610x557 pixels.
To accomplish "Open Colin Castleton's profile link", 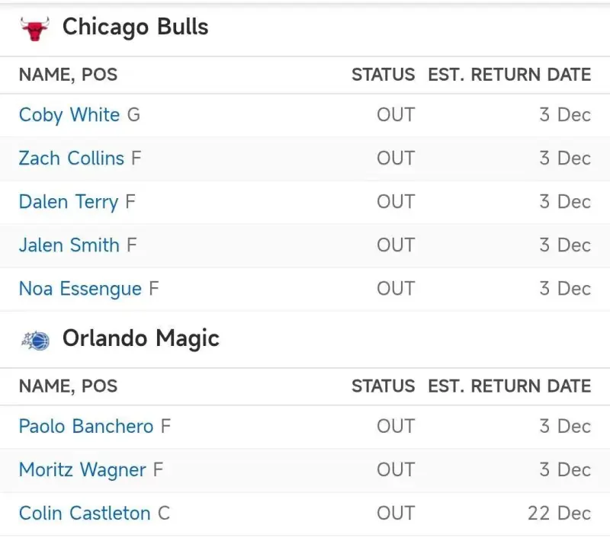I will [85, 514].
